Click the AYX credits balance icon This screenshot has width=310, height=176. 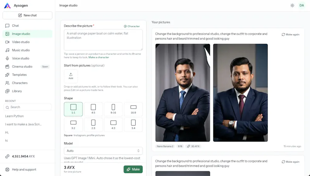pyautogui.click(x=7, y=156)
